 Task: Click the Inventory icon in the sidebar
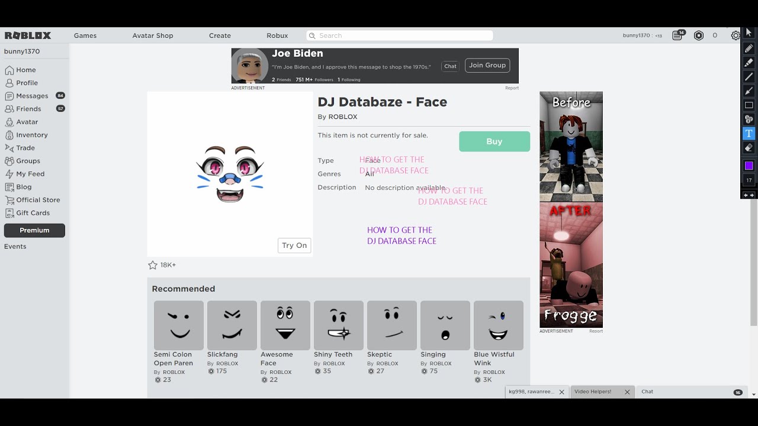pos(9,135)
